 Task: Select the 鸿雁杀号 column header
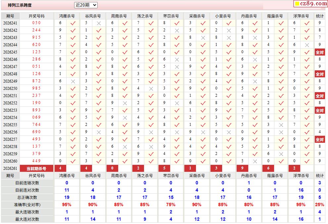[x=67, y=16]
